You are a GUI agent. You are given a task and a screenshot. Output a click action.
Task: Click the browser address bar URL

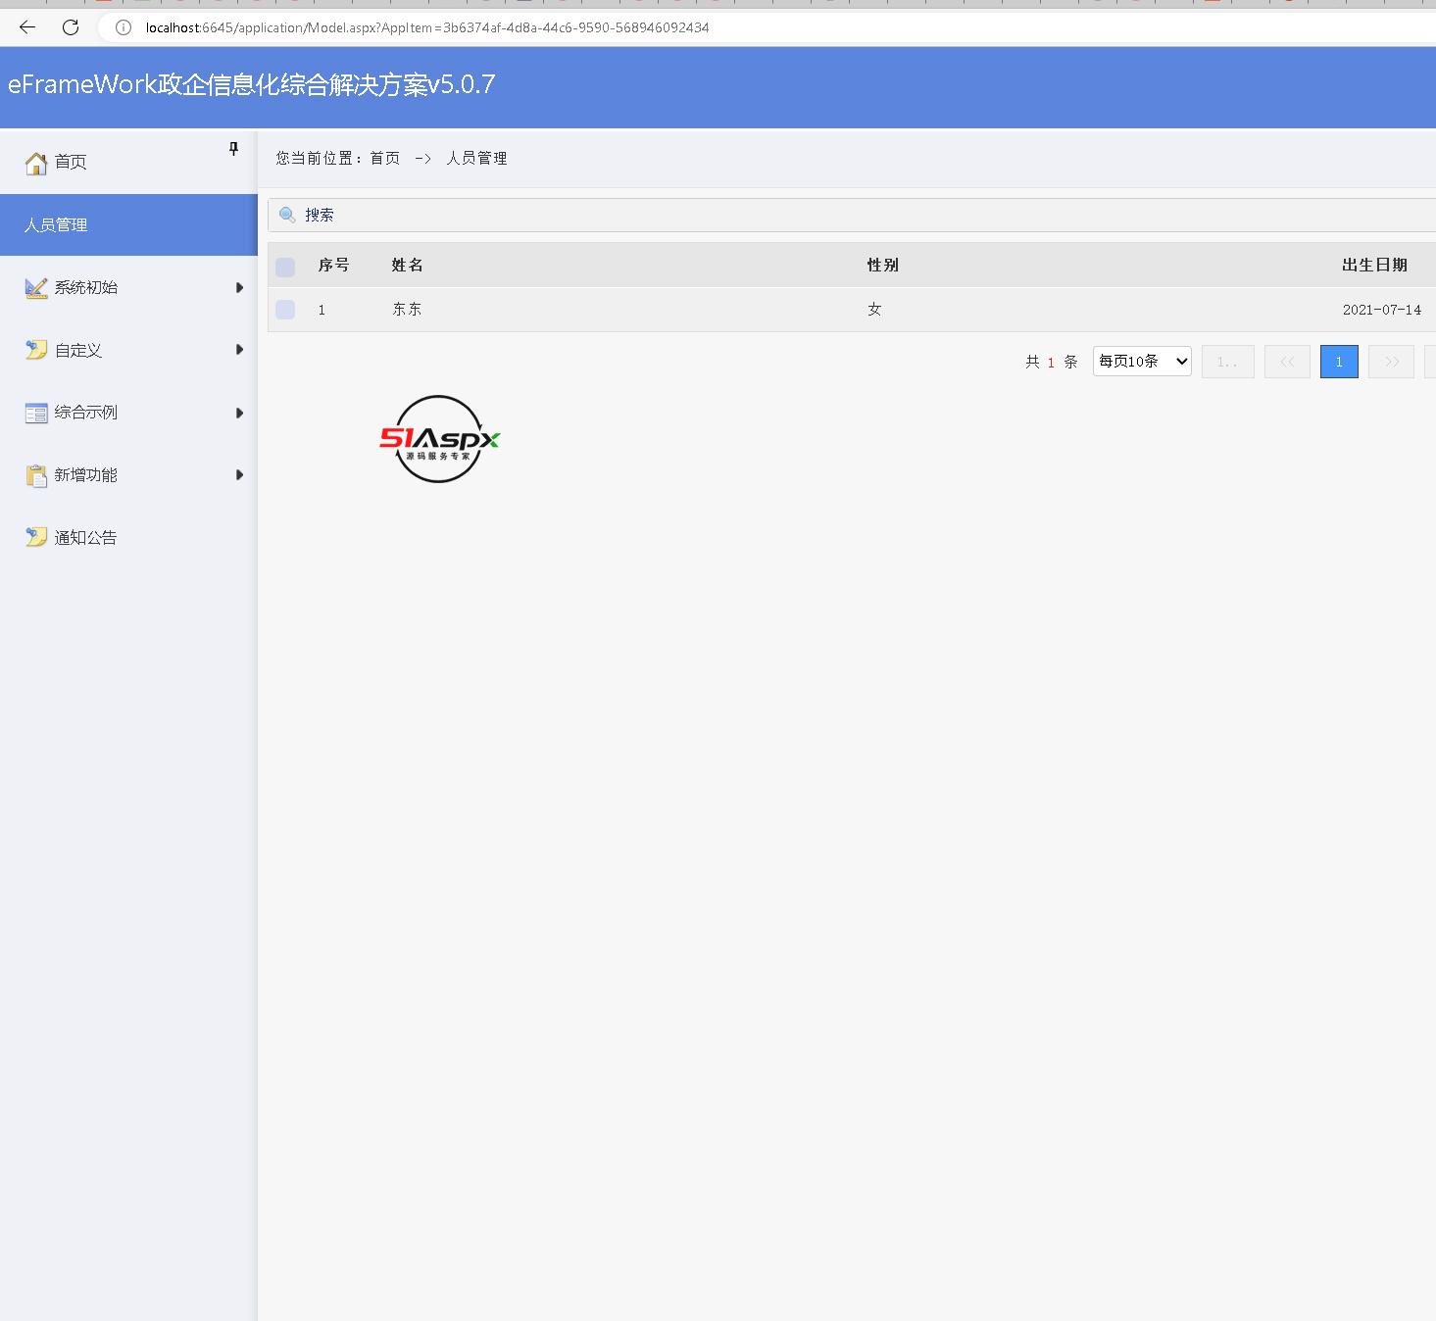pyautogui.click(x=427, y=27)
